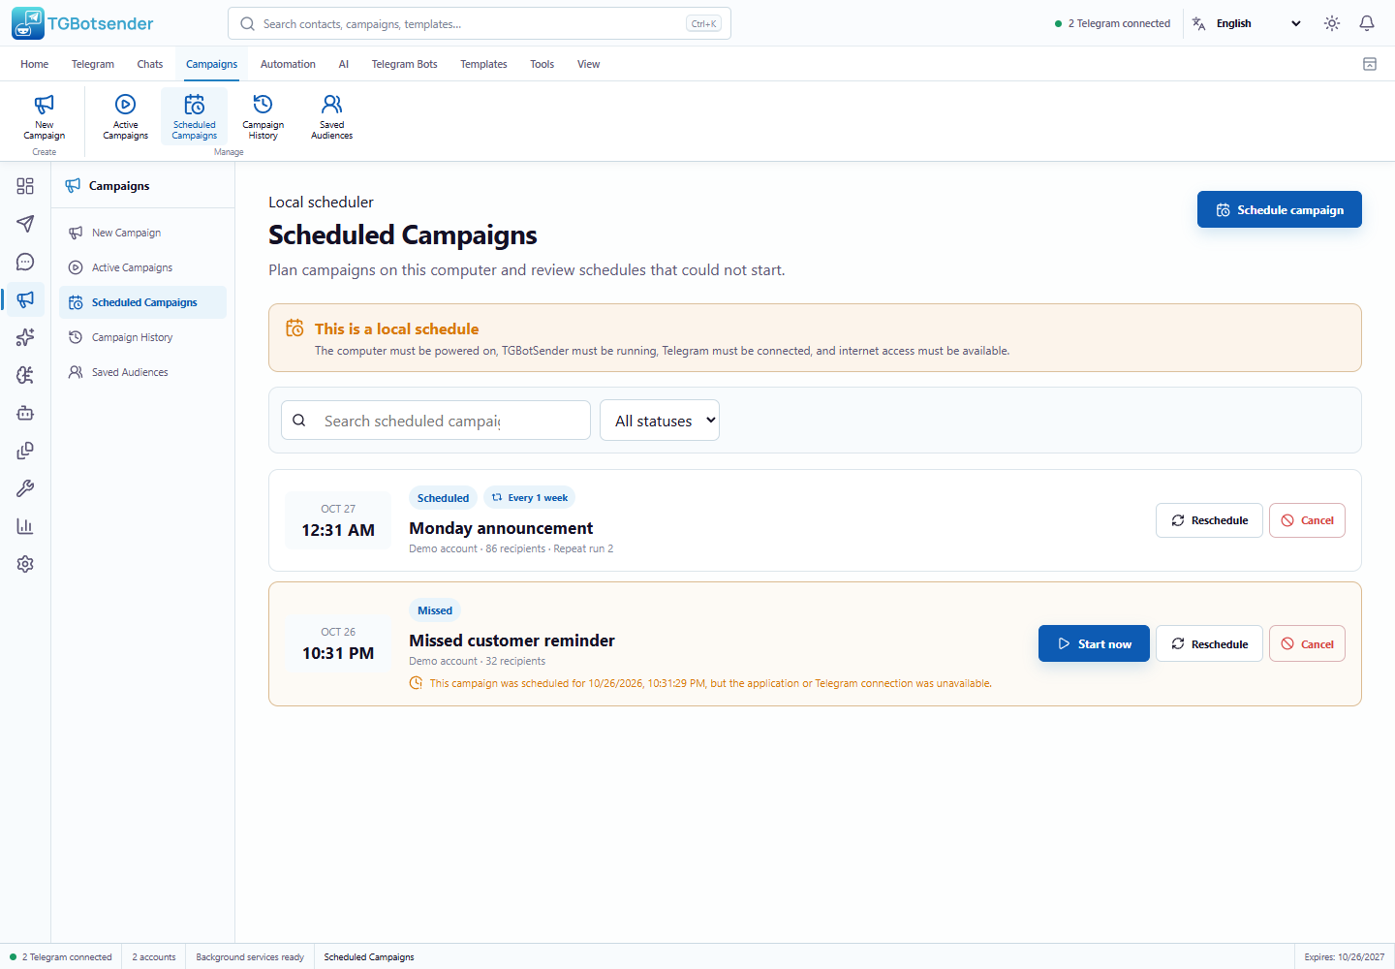
Task: Reschedule the Missed customer reminder
Action: tap(1209, 643)
